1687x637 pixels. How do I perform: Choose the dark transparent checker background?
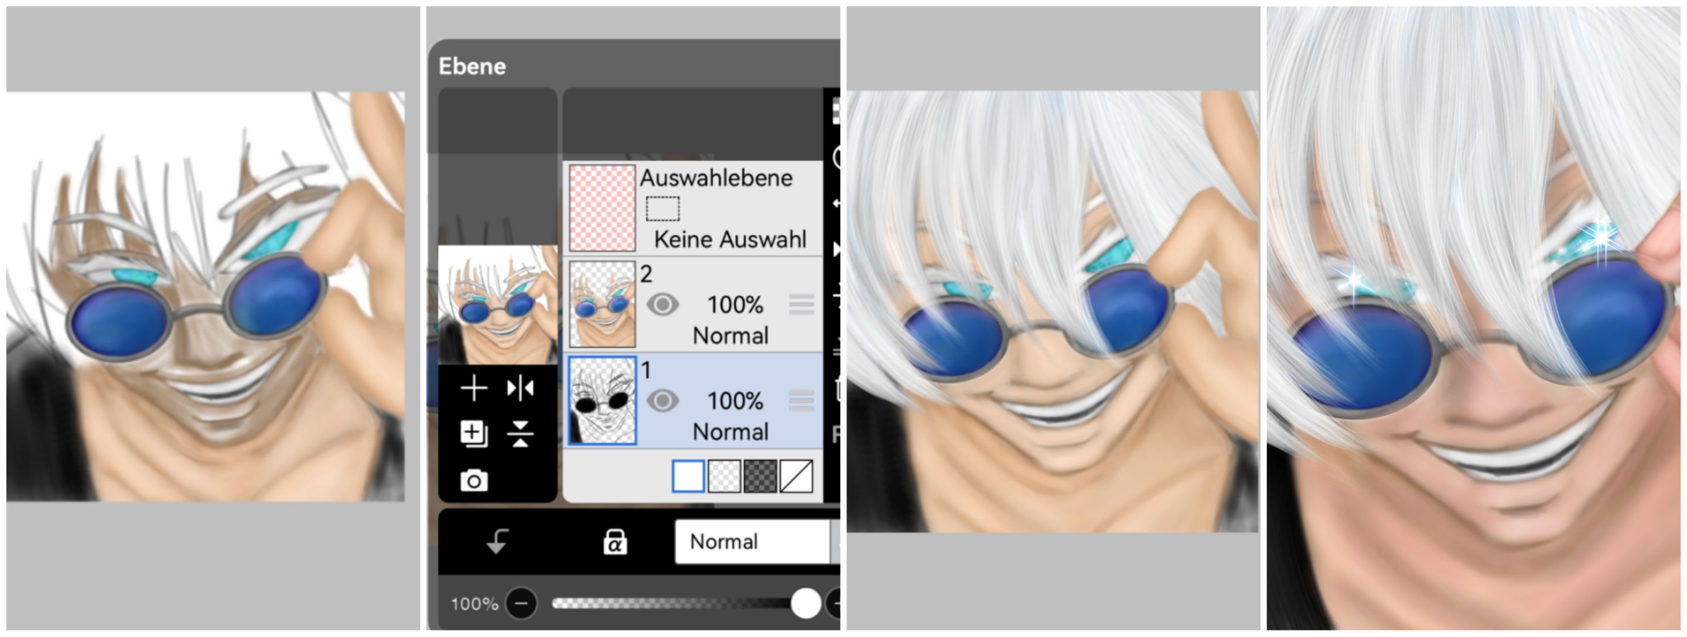[760, 476]
